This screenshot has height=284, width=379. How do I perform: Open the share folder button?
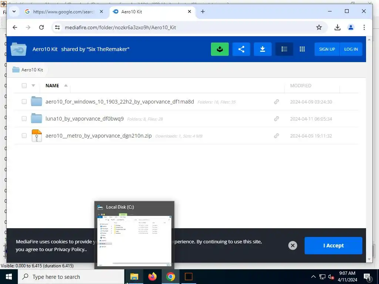[x=241, y=49]
